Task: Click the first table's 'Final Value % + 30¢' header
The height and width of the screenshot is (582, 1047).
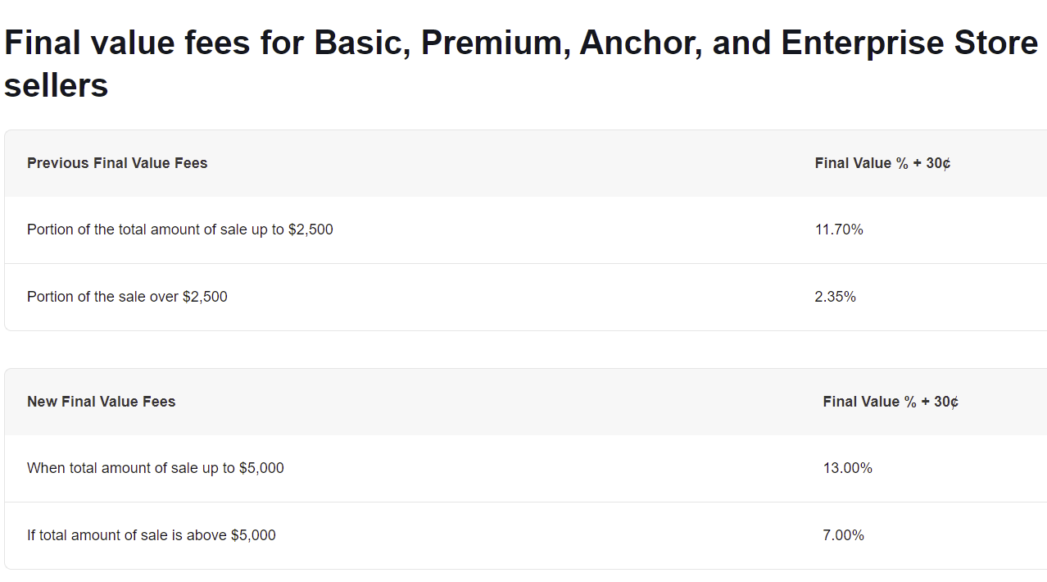Action: click(x=883, y=163)
